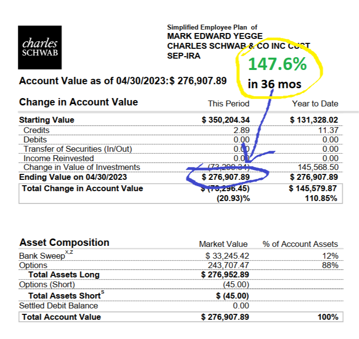
Task: Click the This Period column header
Action: tap(229, 103)
